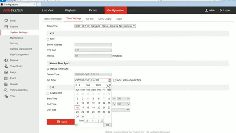The image size is (236, 133).
Task: Select day 25 in the calendar
Action: 88,112
